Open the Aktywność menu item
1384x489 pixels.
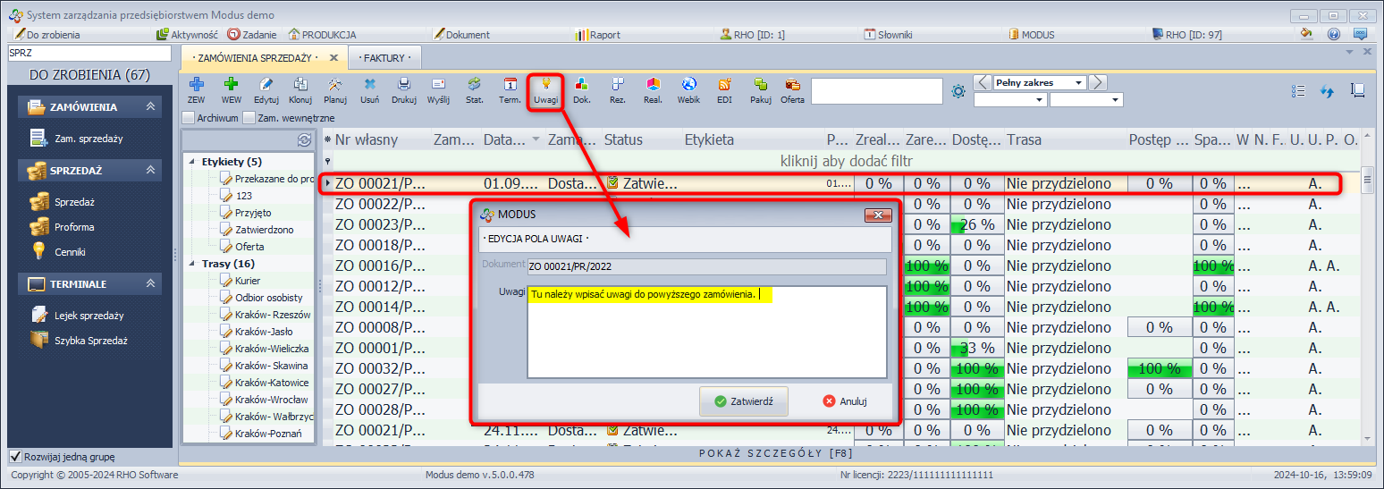pos(188,34)
